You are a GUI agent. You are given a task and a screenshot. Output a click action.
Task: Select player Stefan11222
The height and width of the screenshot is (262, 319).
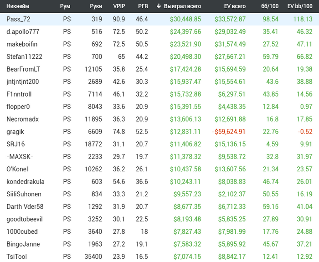pos(24,57)
